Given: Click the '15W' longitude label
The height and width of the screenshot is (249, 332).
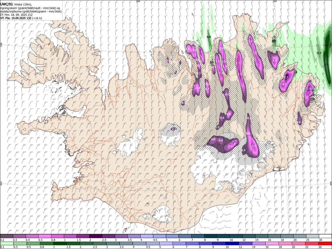Looking at the screenshot, I should tap(275, 1).
